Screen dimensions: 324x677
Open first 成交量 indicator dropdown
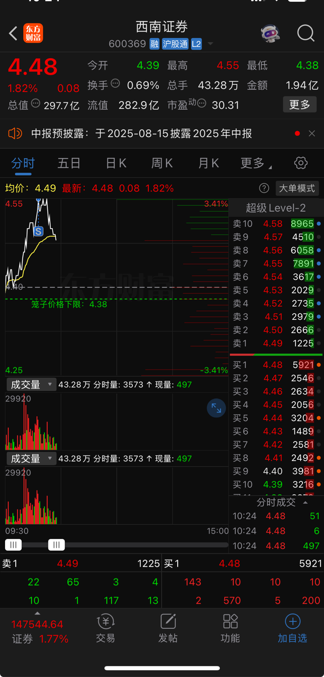(31, 385)
